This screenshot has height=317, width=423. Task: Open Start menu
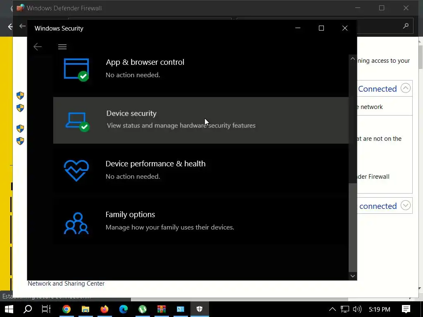pos(9,309)
